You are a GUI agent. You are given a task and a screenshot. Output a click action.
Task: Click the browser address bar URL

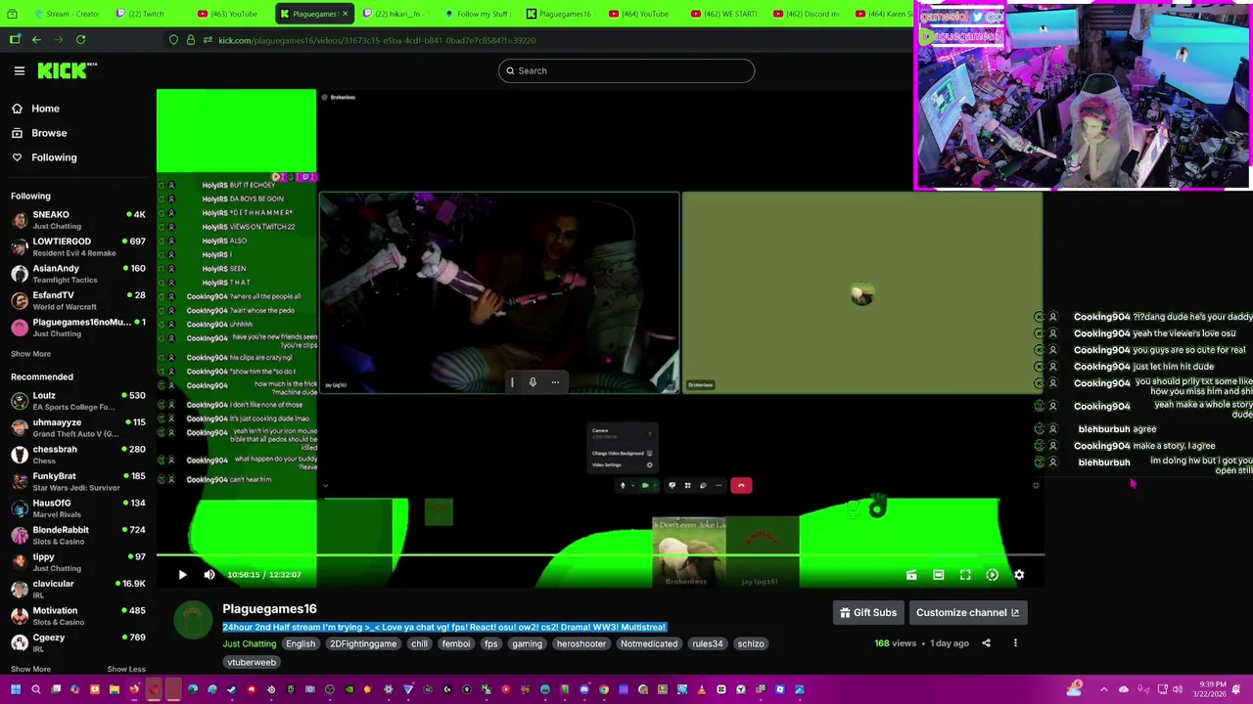[x=377, y=40]
